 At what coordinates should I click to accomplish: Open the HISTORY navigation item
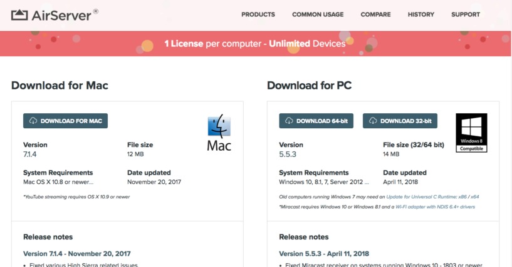pyautogui.click(x=421, y=14)
